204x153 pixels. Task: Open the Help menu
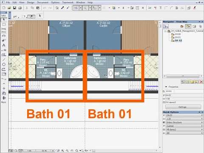90,3
